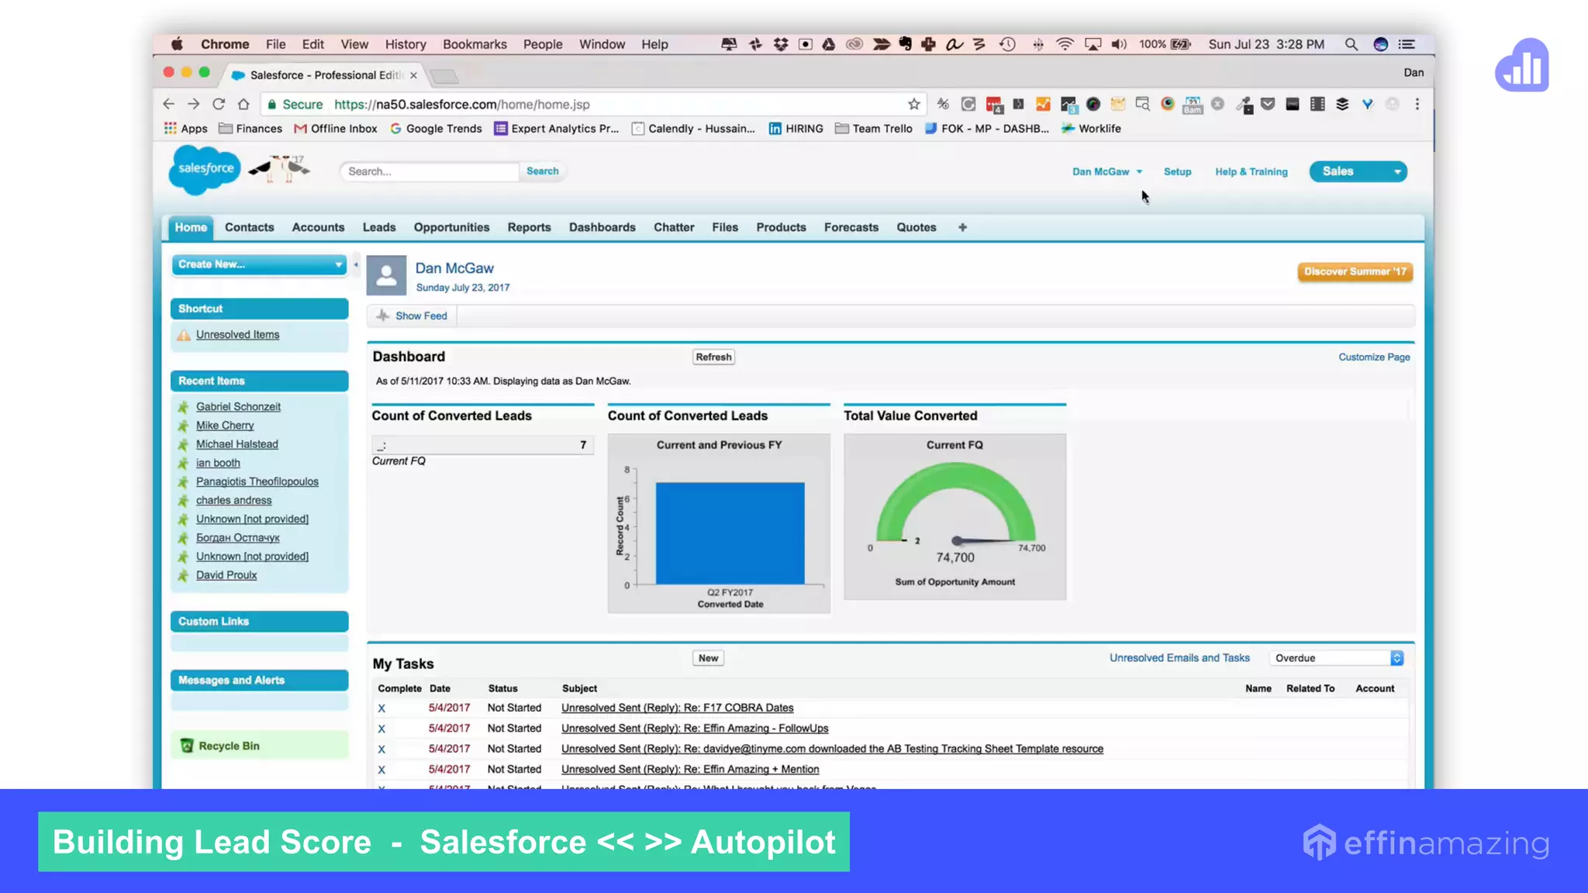Open the Leads tab
This screenshot has width=1588, height=893.
pyautogui.click(x=379, y=227)
